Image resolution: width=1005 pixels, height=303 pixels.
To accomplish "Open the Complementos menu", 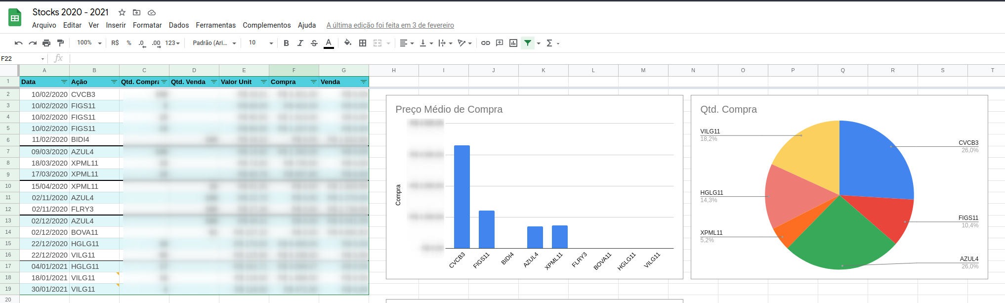I will tap(267, 25).
